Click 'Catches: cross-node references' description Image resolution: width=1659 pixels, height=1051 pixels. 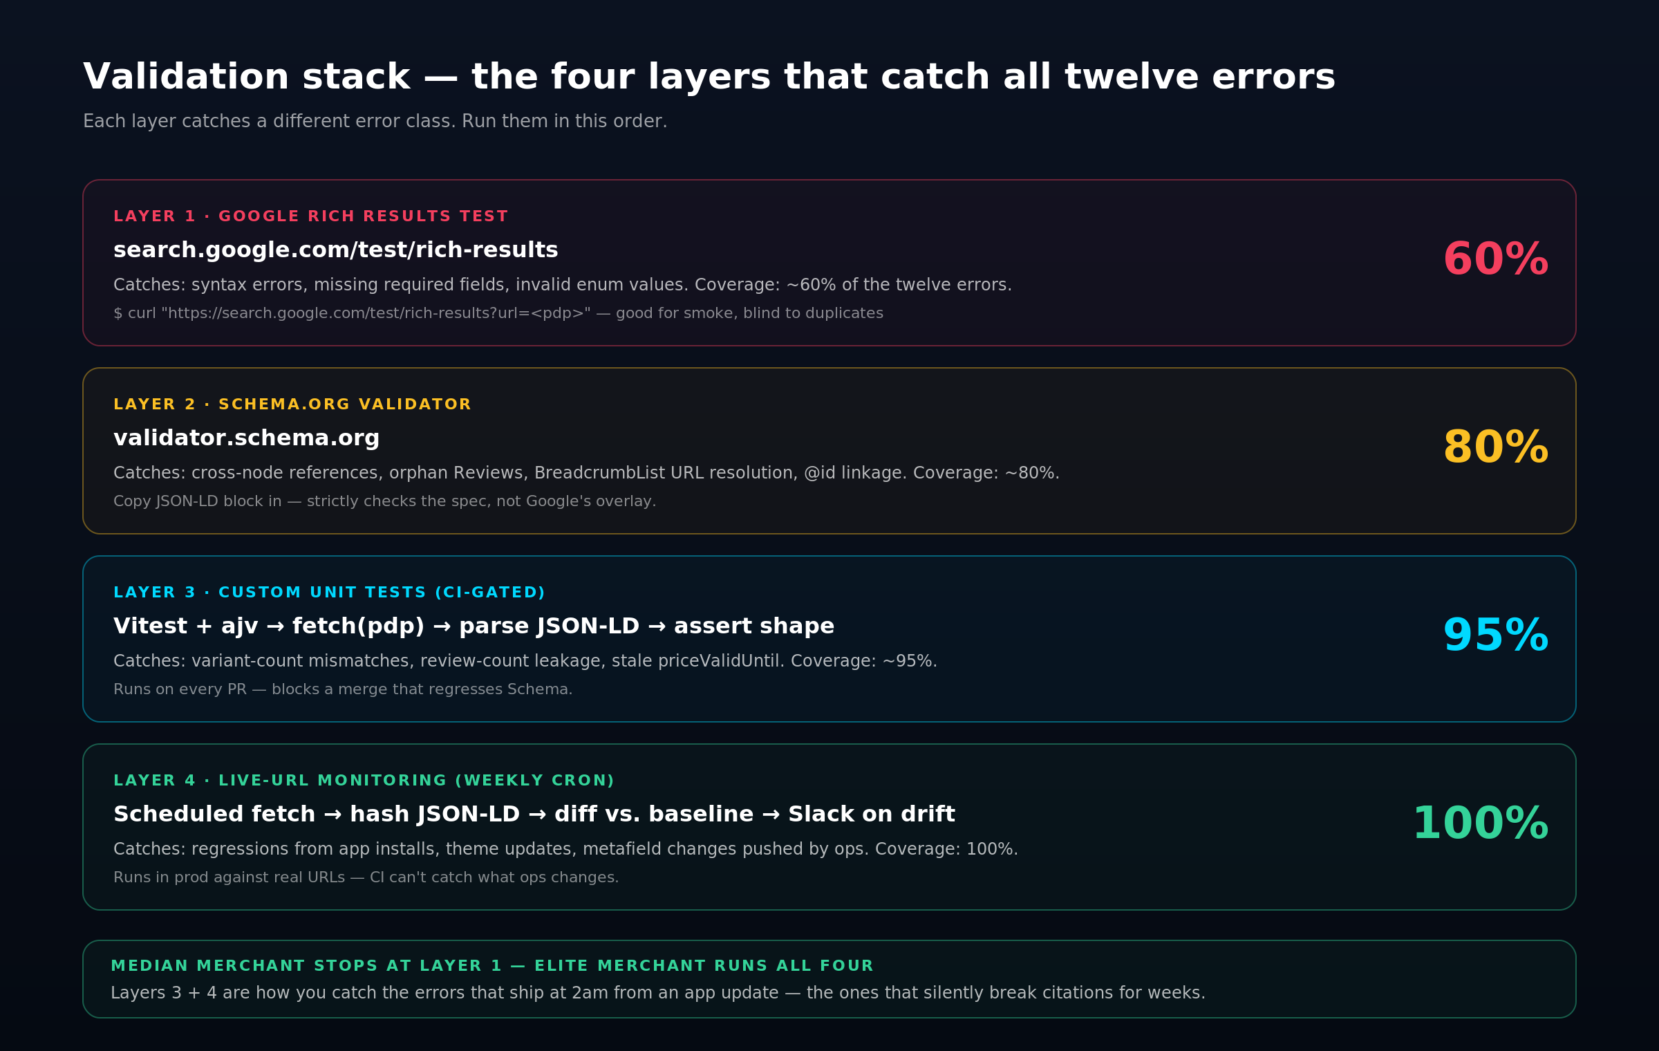point(586,473)
